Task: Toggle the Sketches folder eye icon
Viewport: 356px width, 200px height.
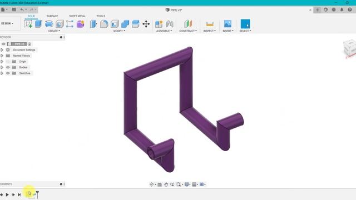Action: [x=8, y=73]
